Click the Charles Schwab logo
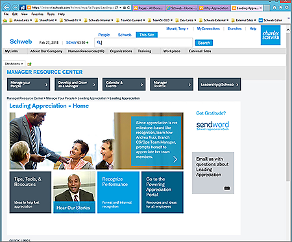This screenshot has width=292, height=242. click(x=271, y=35)
